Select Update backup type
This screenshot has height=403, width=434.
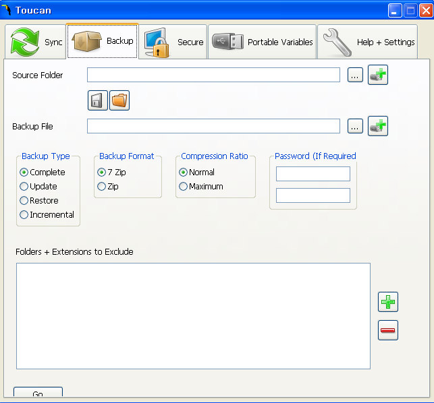(38, 186)
